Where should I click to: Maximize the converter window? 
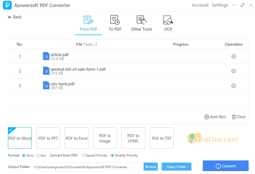coord(242,5)
